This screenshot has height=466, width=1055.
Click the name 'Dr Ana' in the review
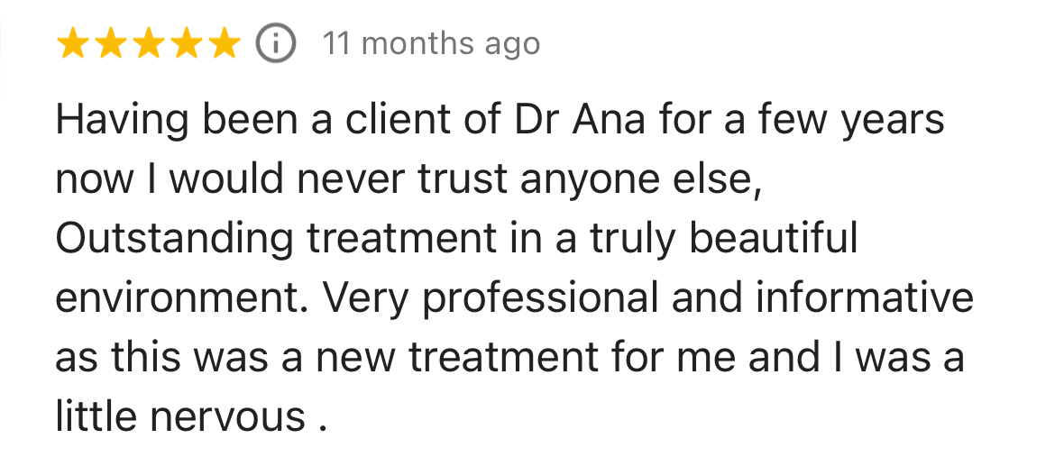[x=580, y=120]
